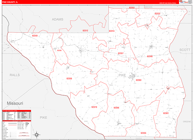The image size is (194, 140).
Task: Click the BROWN county label
Action: pos(149,7)
